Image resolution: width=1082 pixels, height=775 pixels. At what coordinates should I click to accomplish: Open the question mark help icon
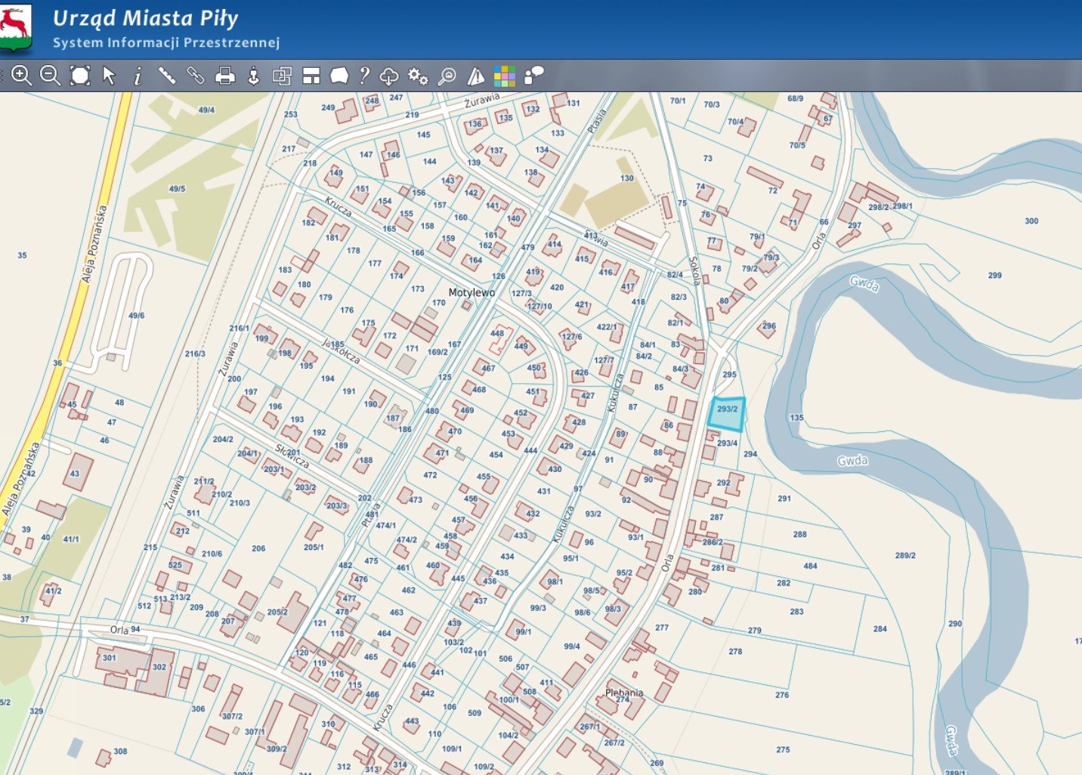pos(364,76)
